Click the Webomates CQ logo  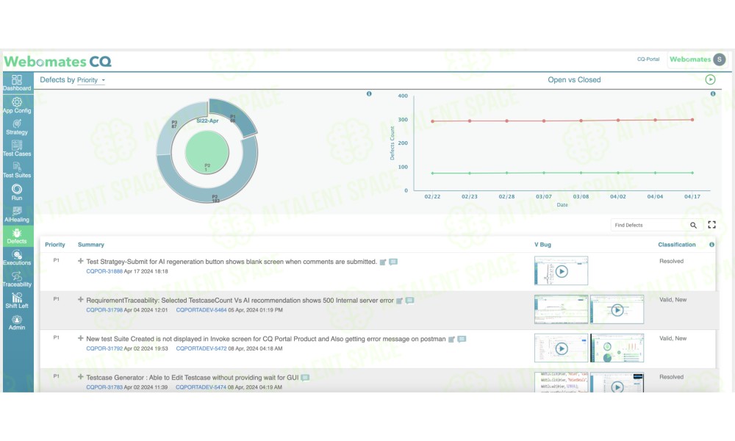click(x=57, y=62)
